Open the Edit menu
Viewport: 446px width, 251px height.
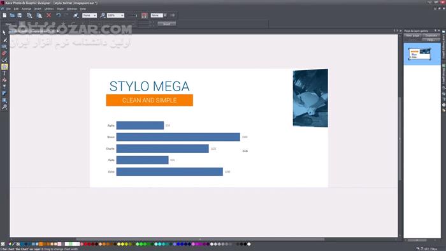click(x=16, y=9)
